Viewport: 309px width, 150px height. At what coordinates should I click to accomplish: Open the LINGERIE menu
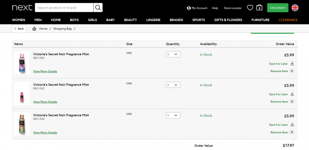(x=153, y=20)
